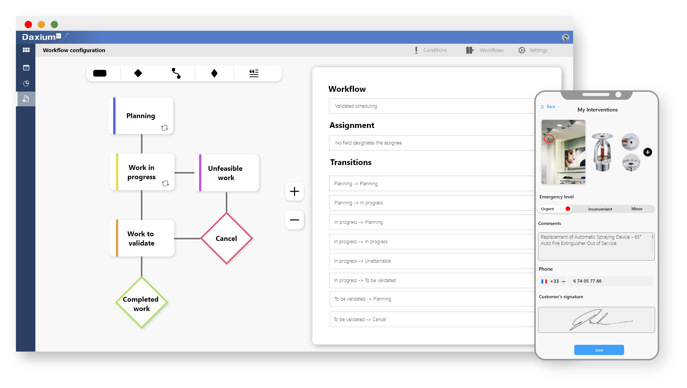Open the Conditions configuration panel
687x388 pixels.
(430, 50)
